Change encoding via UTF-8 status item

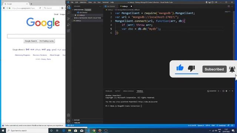coord(208,126)
